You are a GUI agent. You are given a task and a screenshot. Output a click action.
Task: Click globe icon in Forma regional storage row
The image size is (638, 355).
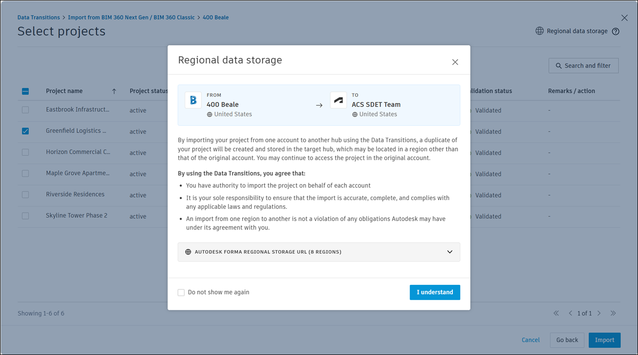[188, 252]
